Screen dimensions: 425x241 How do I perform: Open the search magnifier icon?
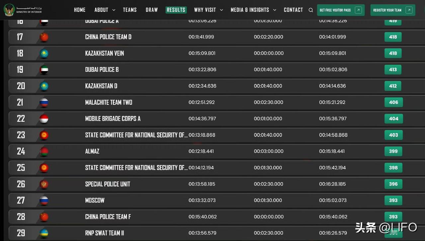[x=311, y=10]
